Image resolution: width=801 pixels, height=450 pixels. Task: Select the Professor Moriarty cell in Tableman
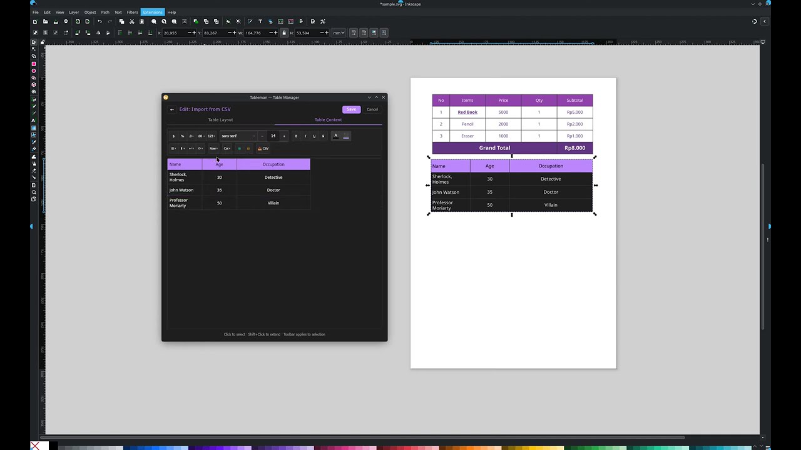(185, 202)
